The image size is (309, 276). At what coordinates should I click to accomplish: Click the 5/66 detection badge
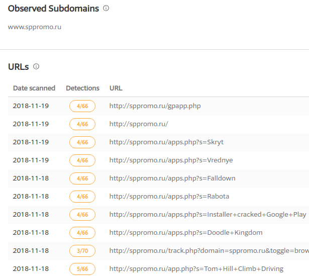coord(82,269)
